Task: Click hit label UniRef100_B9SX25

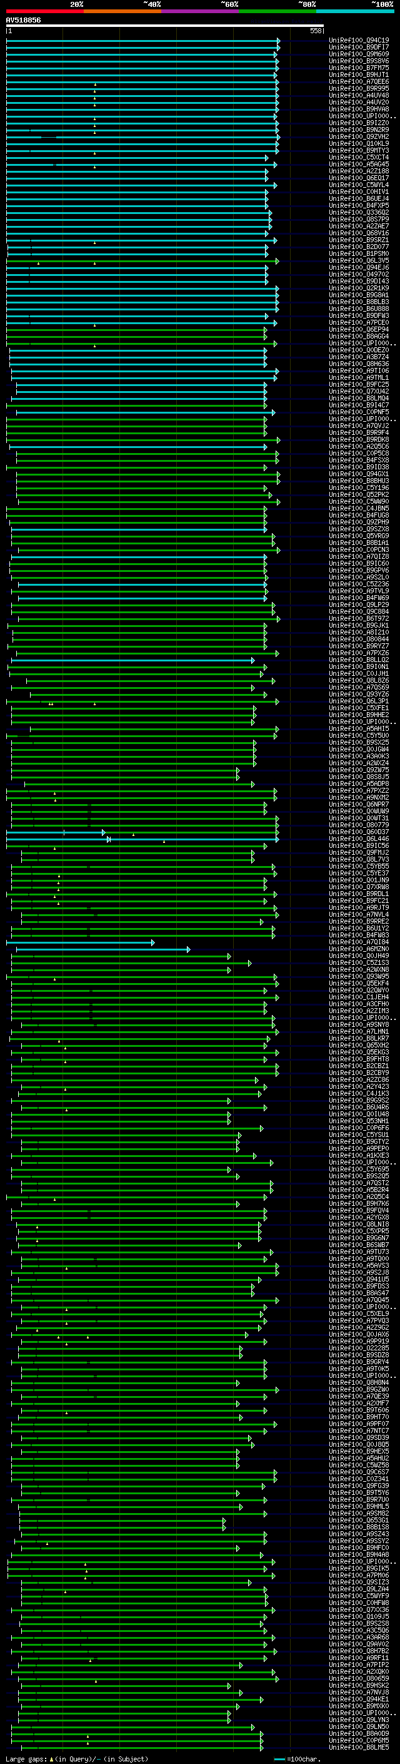Action: [359, 742]
